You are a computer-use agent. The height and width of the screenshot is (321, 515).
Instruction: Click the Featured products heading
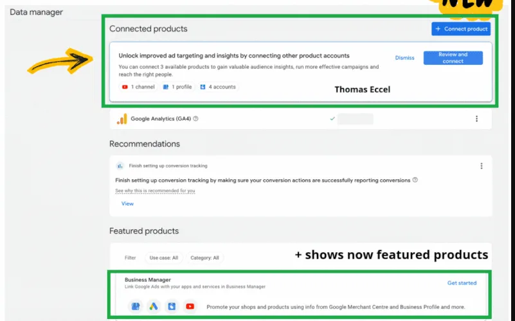tap(144, 231)
